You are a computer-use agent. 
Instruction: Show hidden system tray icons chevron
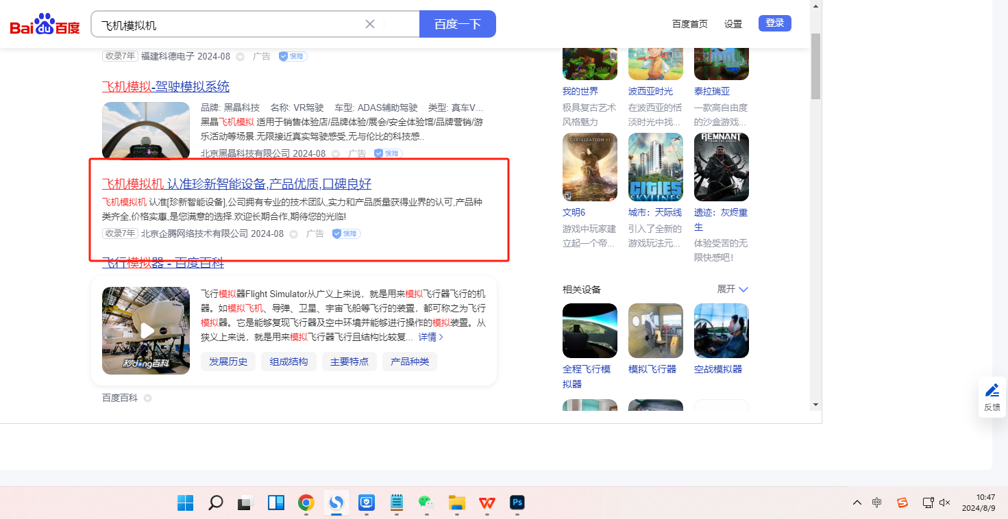857,503
